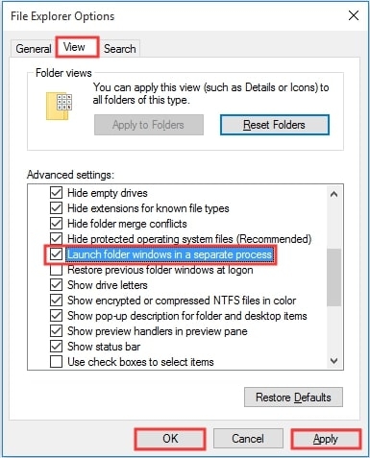Toggle Hide extensions for known file types
Viewport: 370px width, 458px height.
(56, 208)
